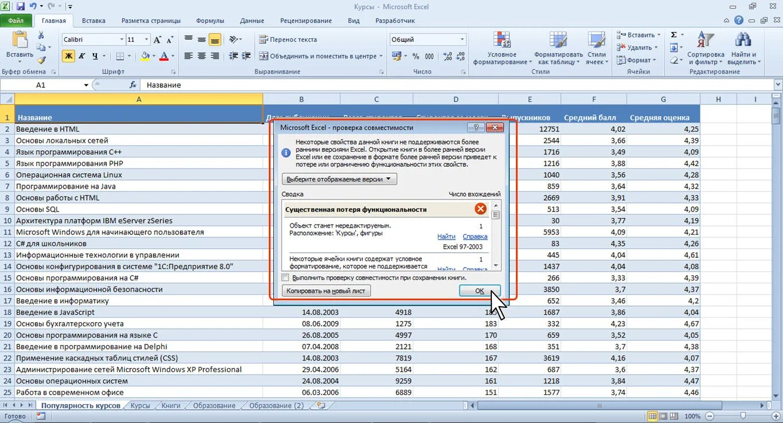The image size is (783, 423).
Task: Open Форматировать как таблицу gallery
Action: pyautogui.click(x=558, y=49)
